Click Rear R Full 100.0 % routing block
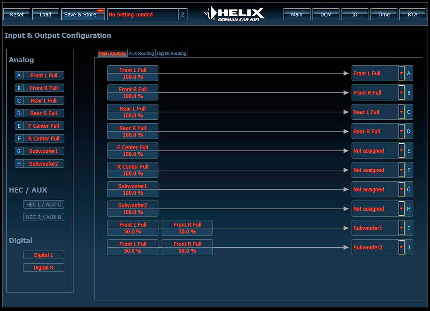 tap(133, 131)
